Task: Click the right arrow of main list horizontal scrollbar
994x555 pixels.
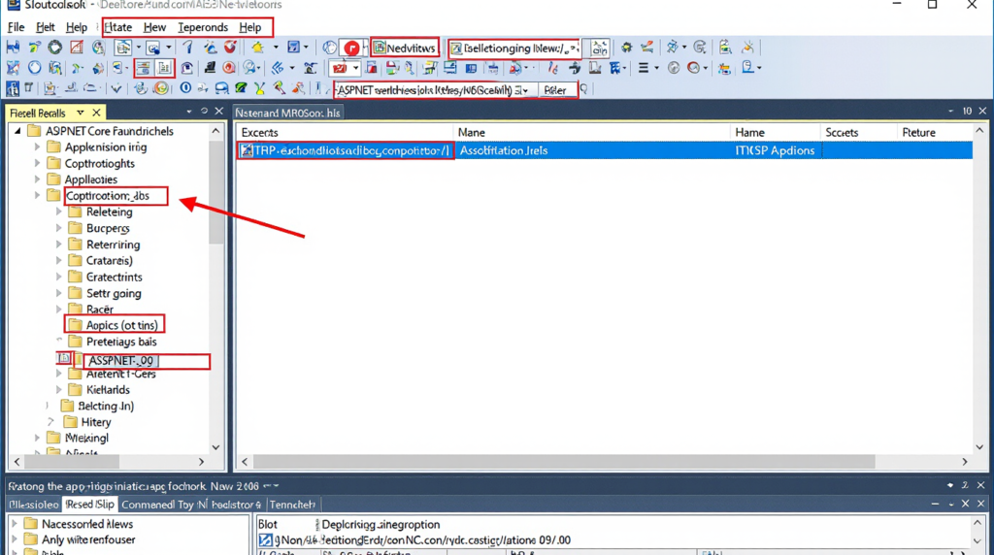Action: point(965,462)
